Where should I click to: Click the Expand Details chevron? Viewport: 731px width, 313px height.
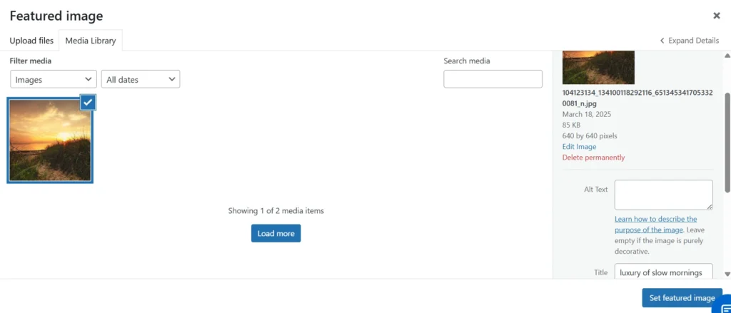pos(662,41)
